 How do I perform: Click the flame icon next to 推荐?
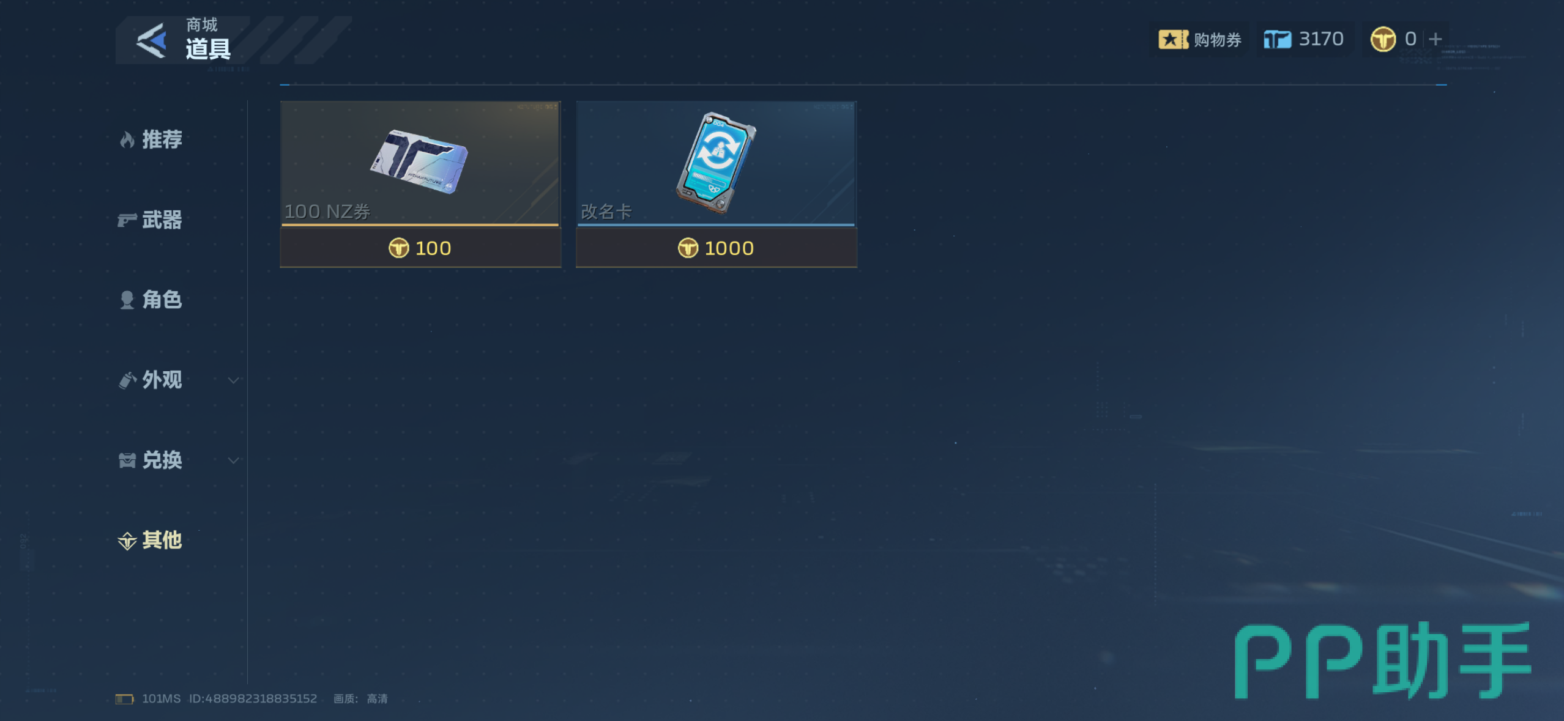point(127,140)
